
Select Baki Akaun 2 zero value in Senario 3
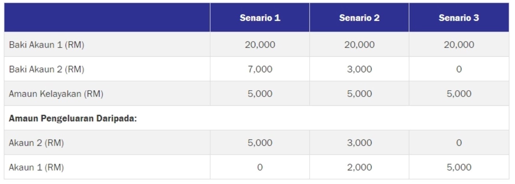459,69
